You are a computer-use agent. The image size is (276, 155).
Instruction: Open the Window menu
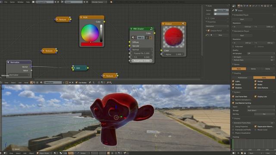[20, 2]
